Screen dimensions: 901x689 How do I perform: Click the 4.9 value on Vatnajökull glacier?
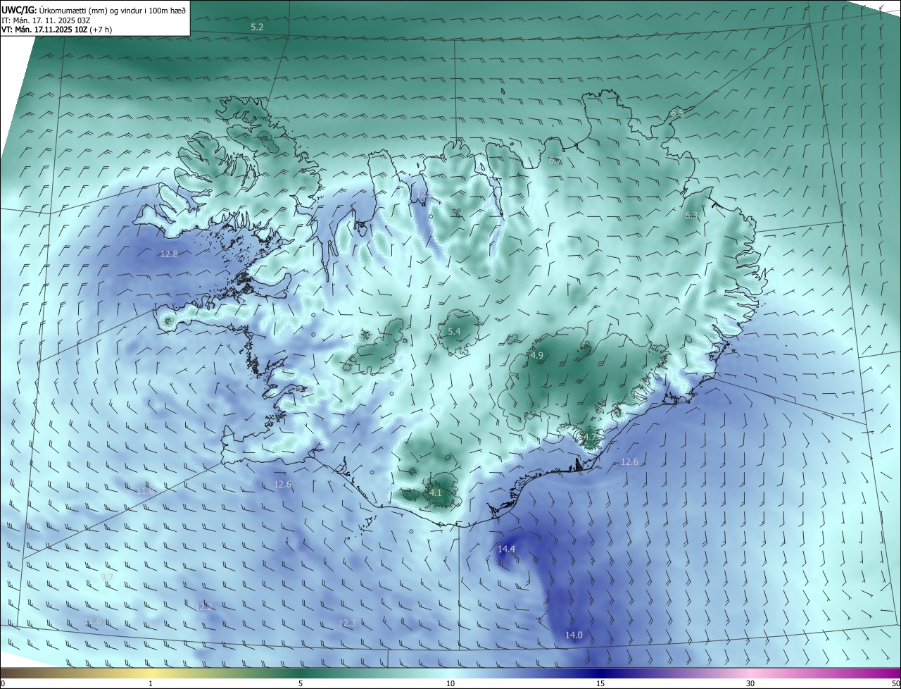(537, 356)
